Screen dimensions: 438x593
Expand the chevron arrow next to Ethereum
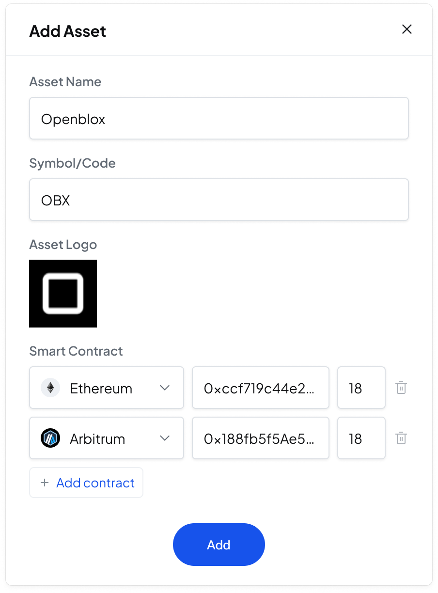click(165, 388)
